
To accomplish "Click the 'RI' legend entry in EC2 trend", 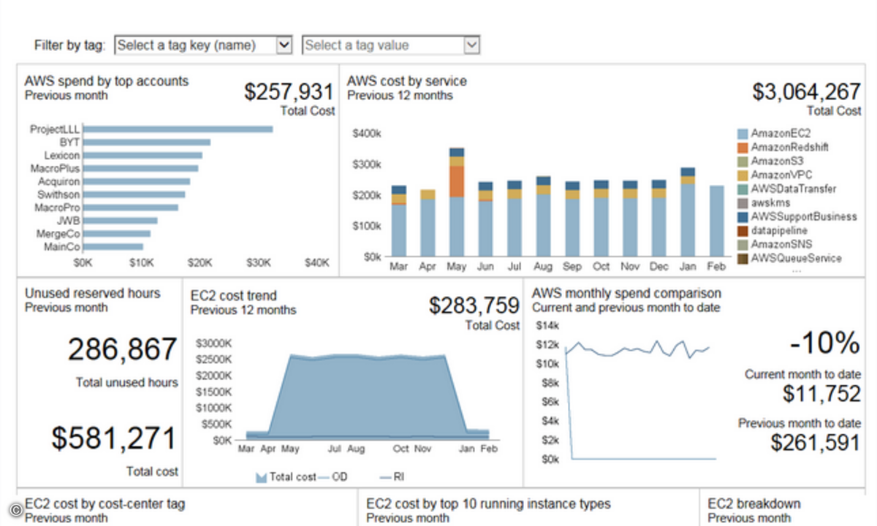I will 392,477.
